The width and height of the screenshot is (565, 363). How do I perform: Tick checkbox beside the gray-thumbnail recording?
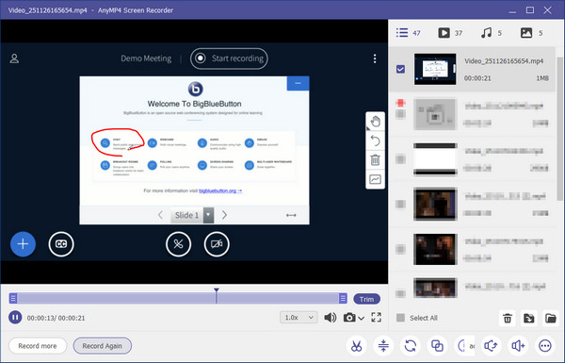(x=400, y=114)
